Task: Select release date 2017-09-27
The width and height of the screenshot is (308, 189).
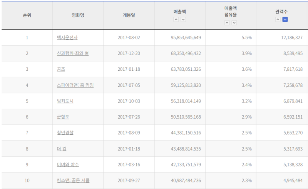Action: tap(129, 181)
